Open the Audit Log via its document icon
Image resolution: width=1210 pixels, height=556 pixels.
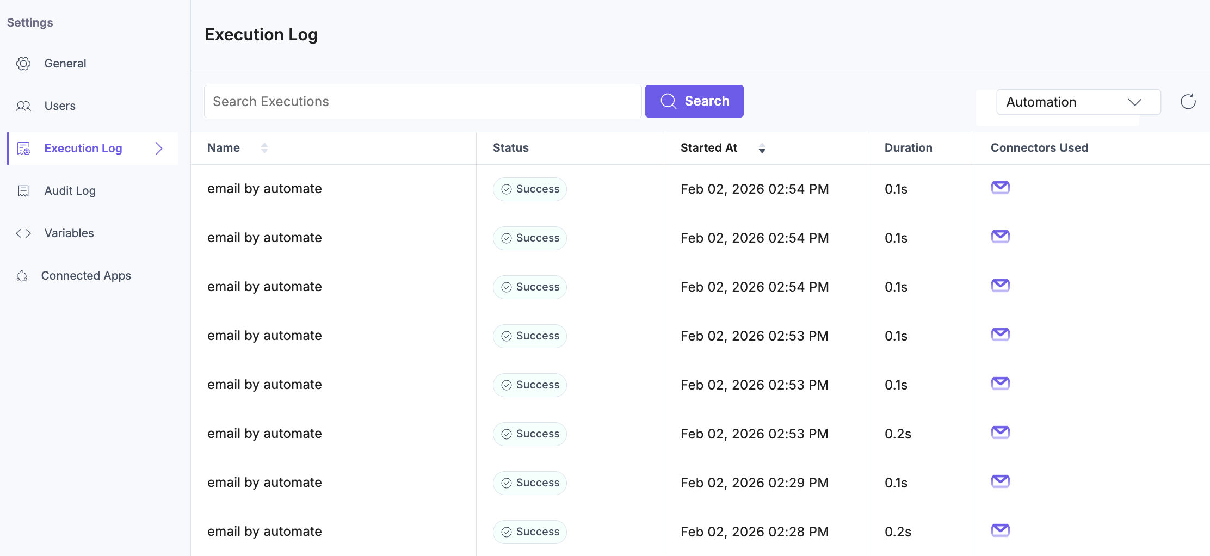coord(23,190)
